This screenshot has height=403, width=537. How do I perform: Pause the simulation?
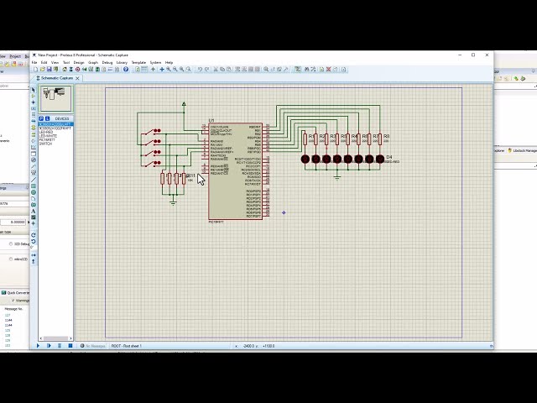click(x=60, y=346)
